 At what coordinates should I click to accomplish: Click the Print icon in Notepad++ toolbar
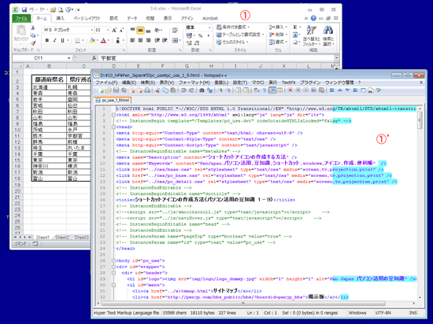tap(147, 90)
